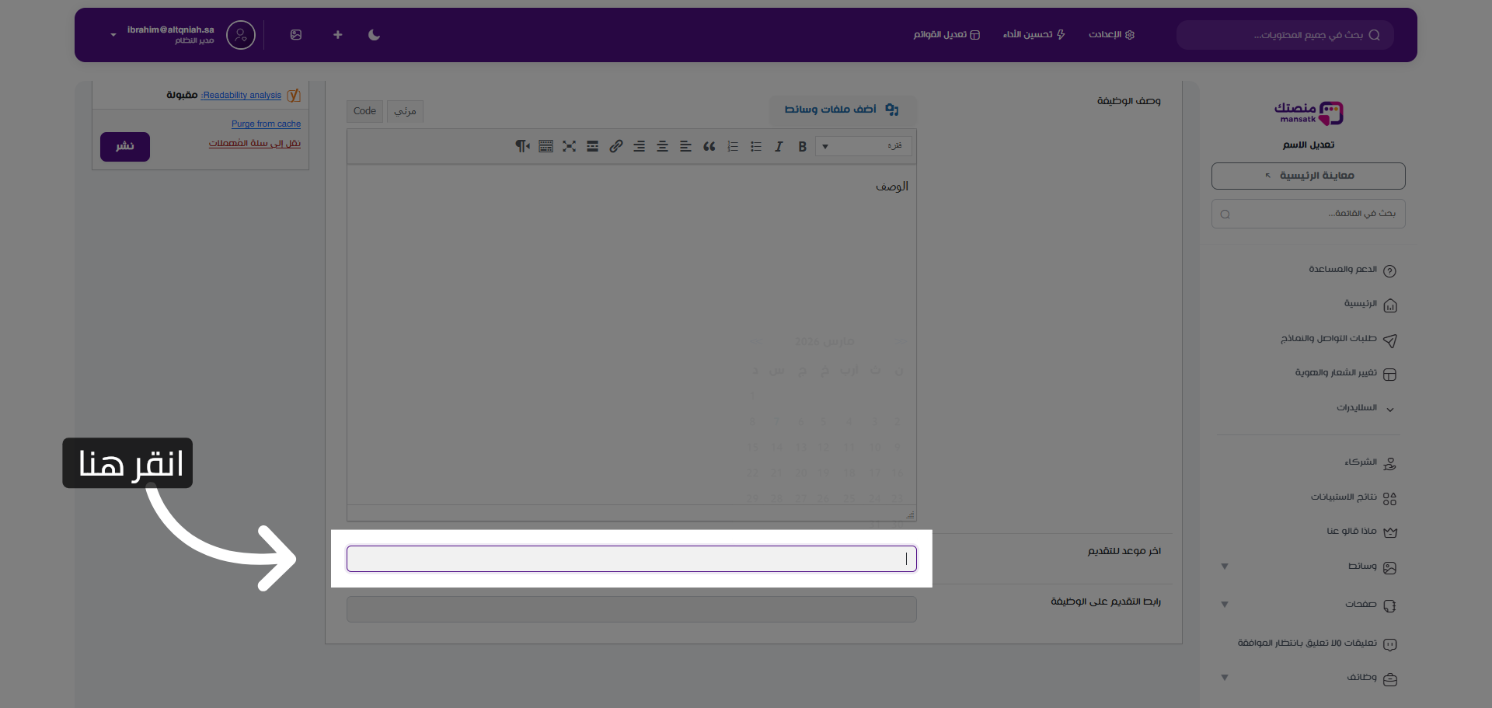This screenshot has height=708, width=1492.
Task: Expand the صفحات sidebar menu
Action: (x=1225, y=605)
